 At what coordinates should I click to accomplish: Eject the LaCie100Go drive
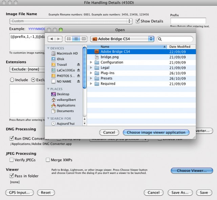tap(79, 70)
